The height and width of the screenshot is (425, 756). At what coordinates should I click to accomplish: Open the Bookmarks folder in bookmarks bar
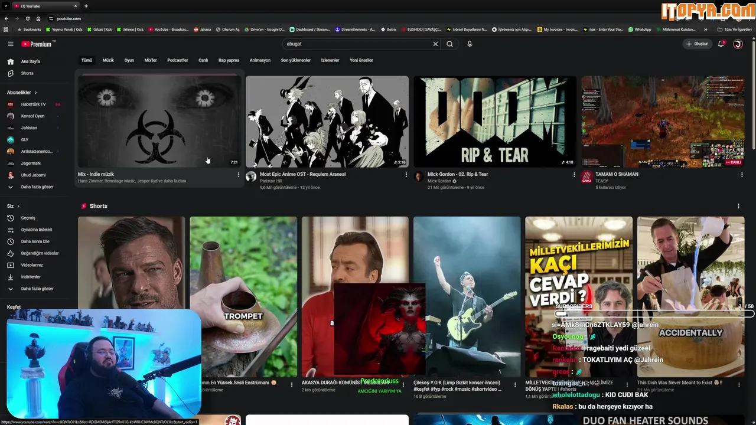point(30,30)
